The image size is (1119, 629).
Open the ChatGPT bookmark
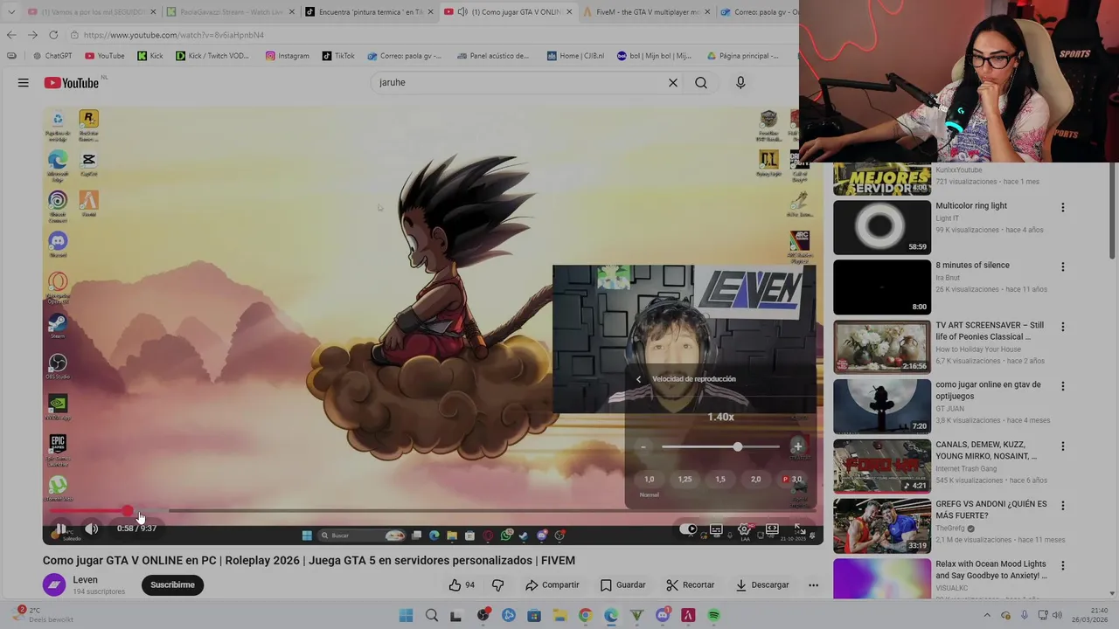52,56
